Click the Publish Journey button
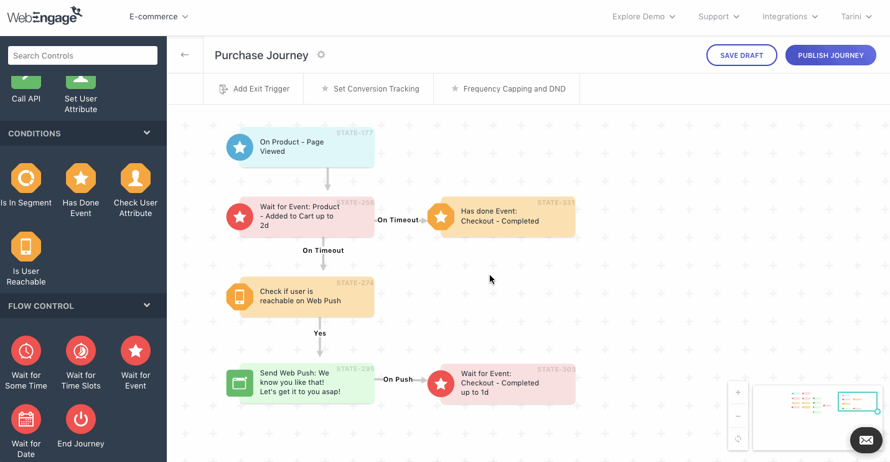 (831, 55)
